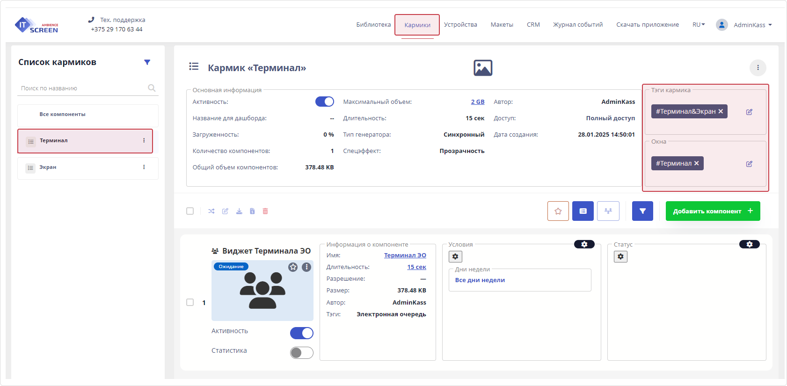Remove the #Терминал&Экран tag
This screenshot has height=386, width=787.
point(721,111)
